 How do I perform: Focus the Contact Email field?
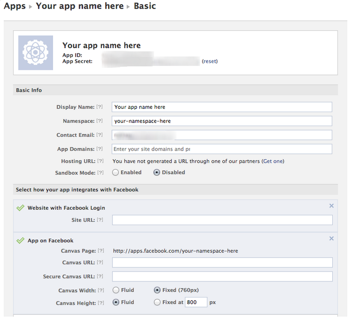pyautogui.click(x=222, y=135)
